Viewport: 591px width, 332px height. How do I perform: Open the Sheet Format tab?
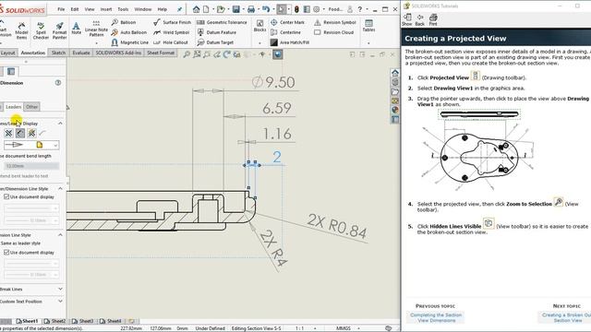tap(161, 53)
